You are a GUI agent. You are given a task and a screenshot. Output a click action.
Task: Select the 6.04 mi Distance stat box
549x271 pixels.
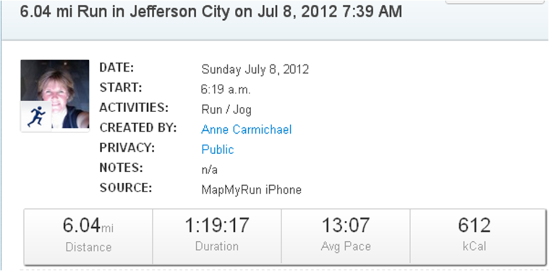pyautogui.click(x=88, y=235)
